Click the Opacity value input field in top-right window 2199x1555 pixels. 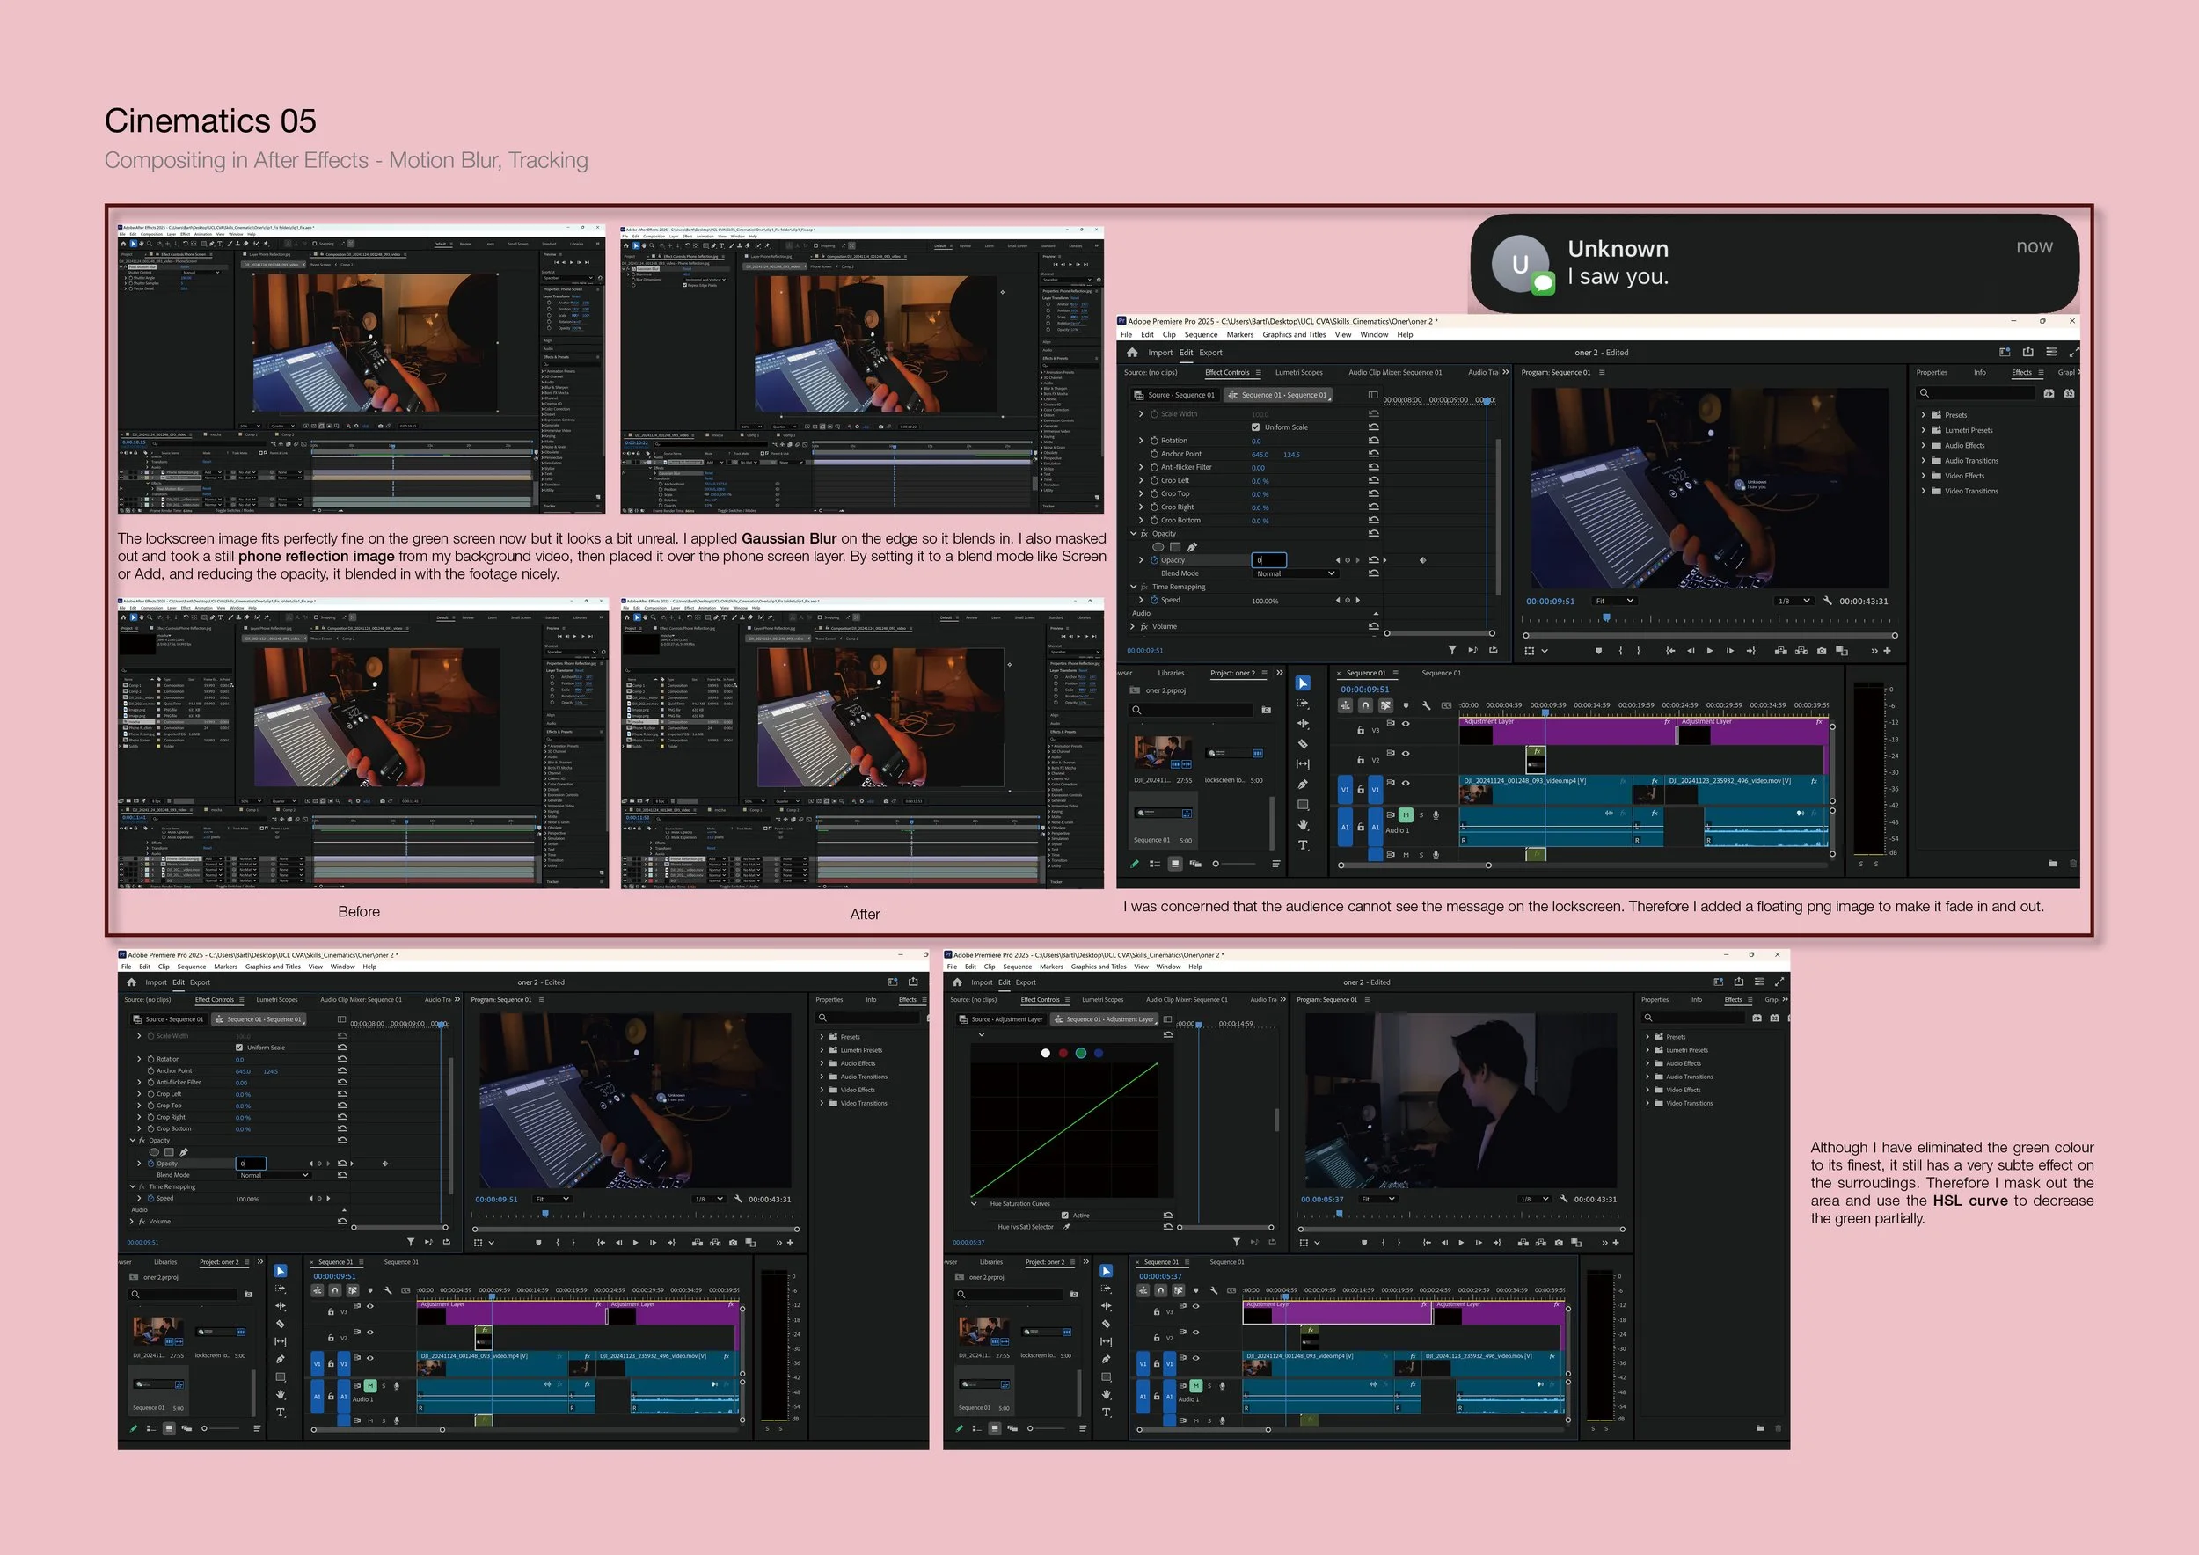point(1268,560)
